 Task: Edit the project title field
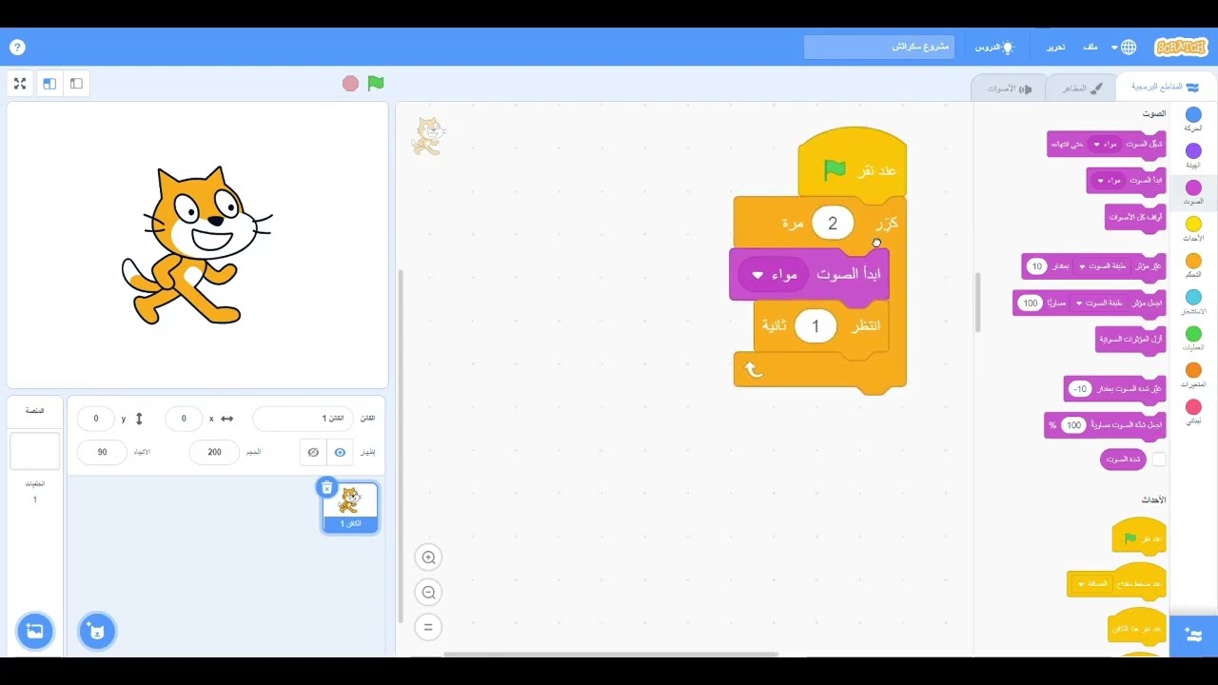click(879, 48)
